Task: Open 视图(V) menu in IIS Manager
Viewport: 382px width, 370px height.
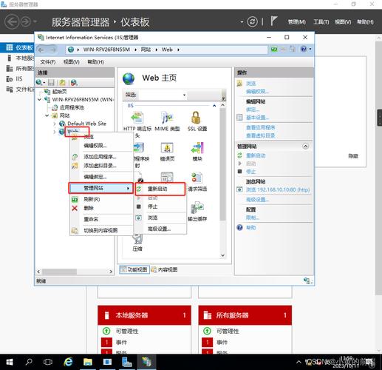Action: 72,62
